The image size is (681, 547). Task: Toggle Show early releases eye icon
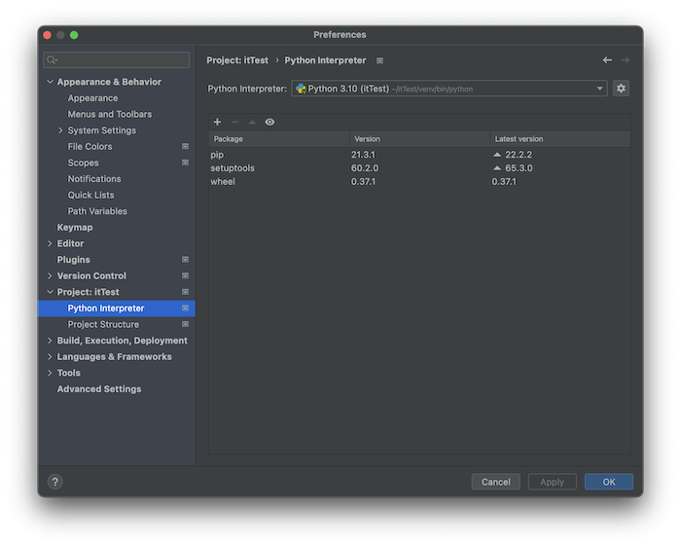[x=269, y=122]
